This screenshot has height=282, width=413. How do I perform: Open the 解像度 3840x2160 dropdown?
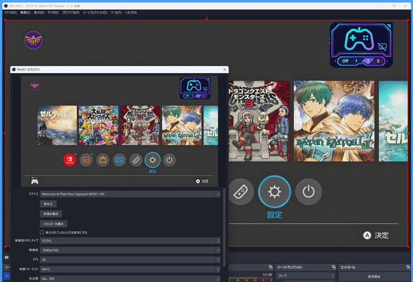point(130,250)
